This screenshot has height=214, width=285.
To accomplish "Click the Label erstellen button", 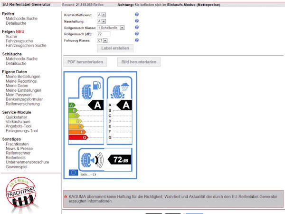I will pyautogui.click(x=115, y=48).
